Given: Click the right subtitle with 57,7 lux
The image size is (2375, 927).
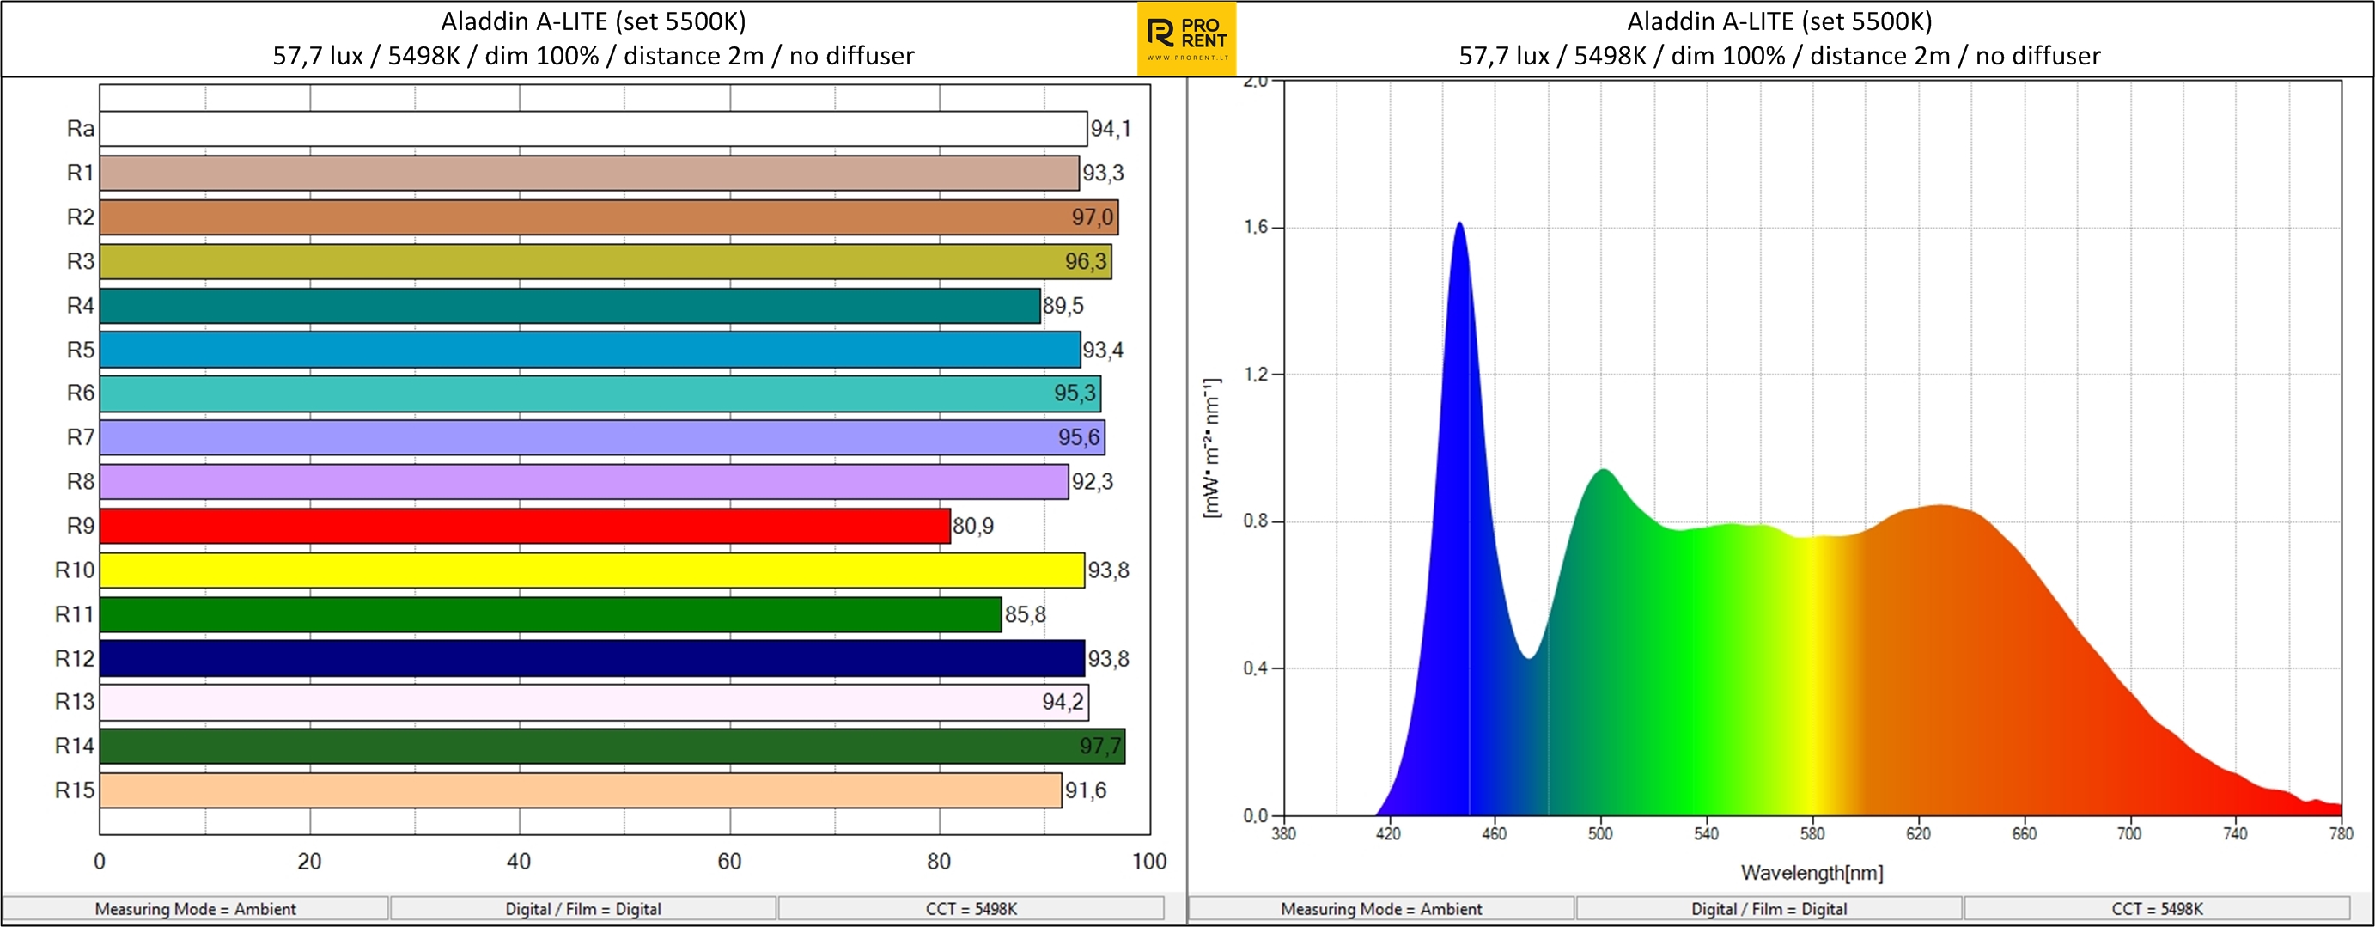Looking at the screenshot, I should pyautogui.click(x=1780, y=56).
